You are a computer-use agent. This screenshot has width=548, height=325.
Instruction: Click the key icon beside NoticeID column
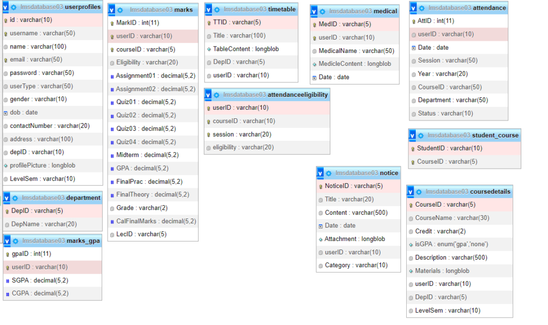click(x=321, y=186)
